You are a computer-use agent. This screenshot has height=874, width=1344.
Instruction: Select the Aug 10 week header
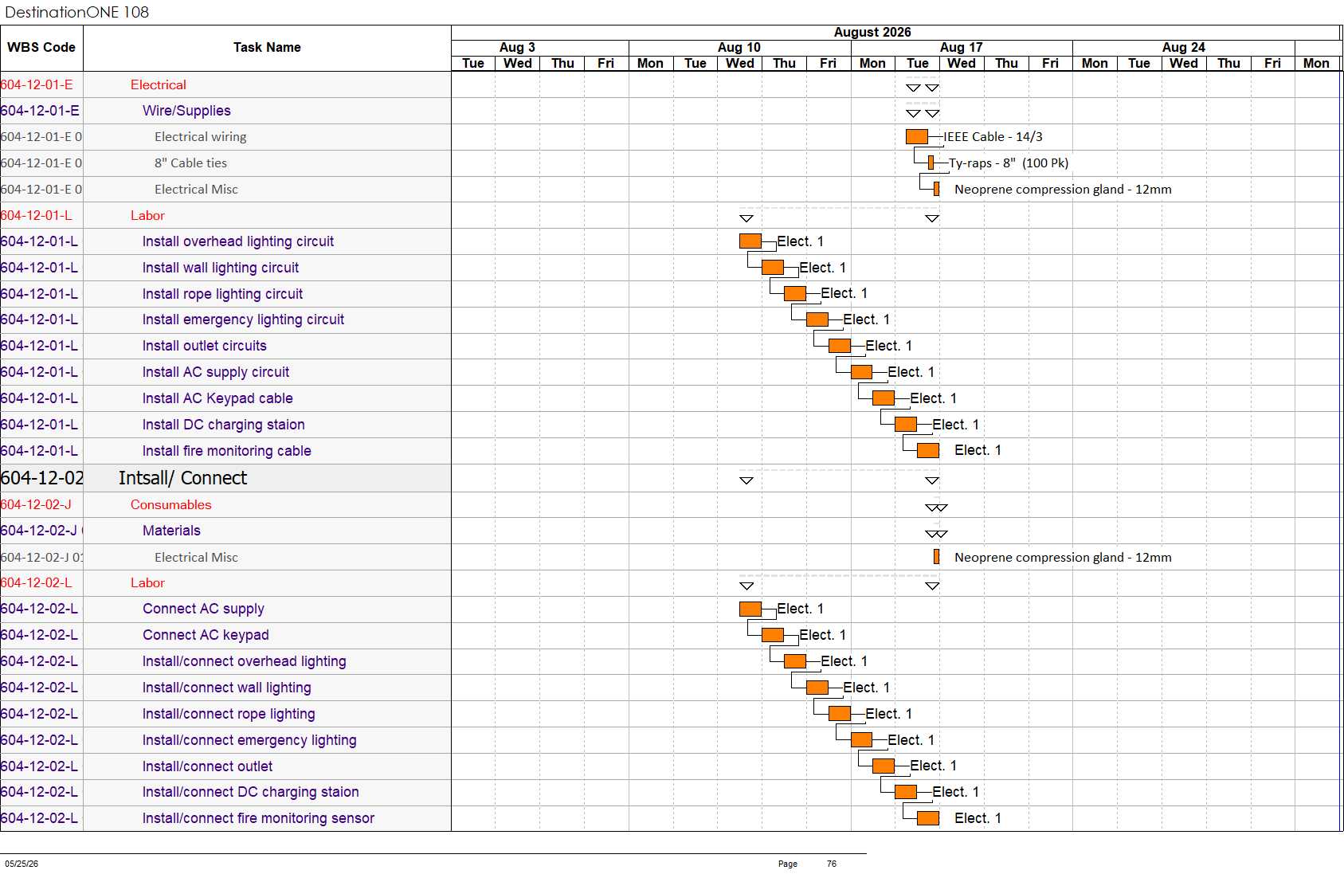tap(739, 48)
